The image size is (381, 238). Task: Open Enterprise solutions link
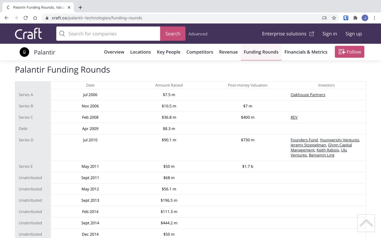[x=288, y=34]
